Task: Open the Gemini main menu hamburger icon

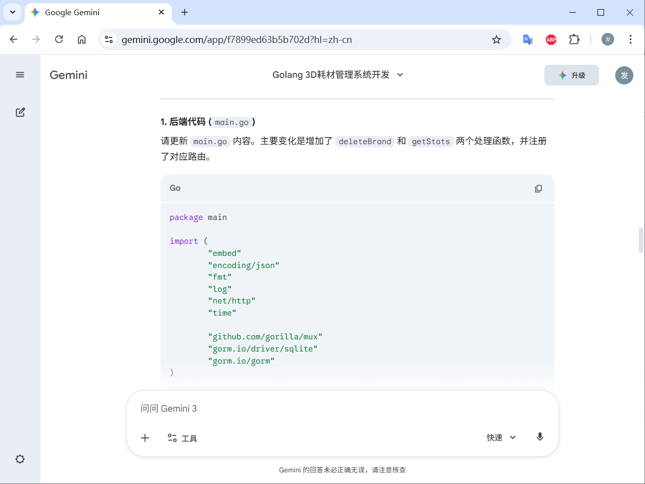Action: (x=20, y=75)
